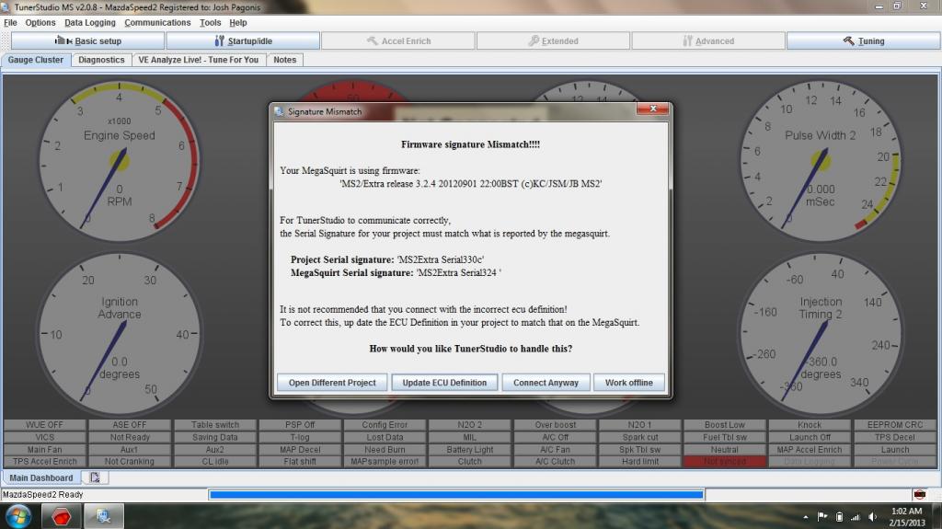The width and height of the screenshot is (942, 529).
Task: Open the Tools menu
Action: (x=211, y=23)
